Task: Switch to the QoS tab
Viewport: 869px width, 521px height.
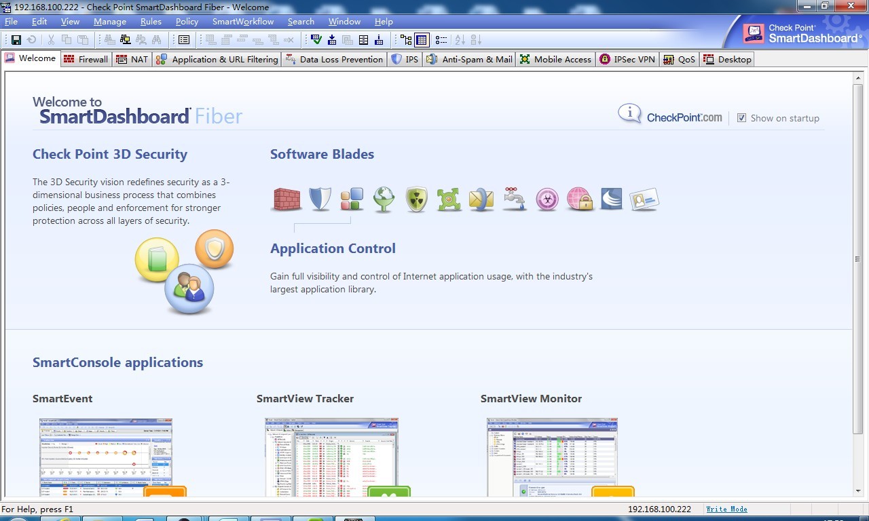Action: [x=680, y=59]
